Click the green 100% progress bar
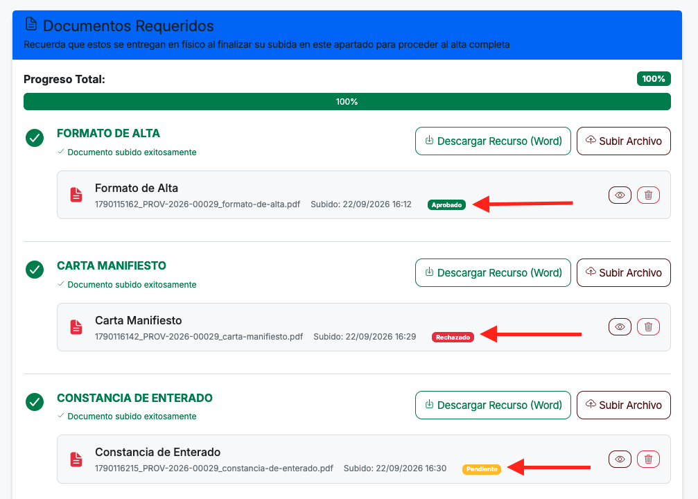Screen dimensions: 698x499 click(347, 101)
